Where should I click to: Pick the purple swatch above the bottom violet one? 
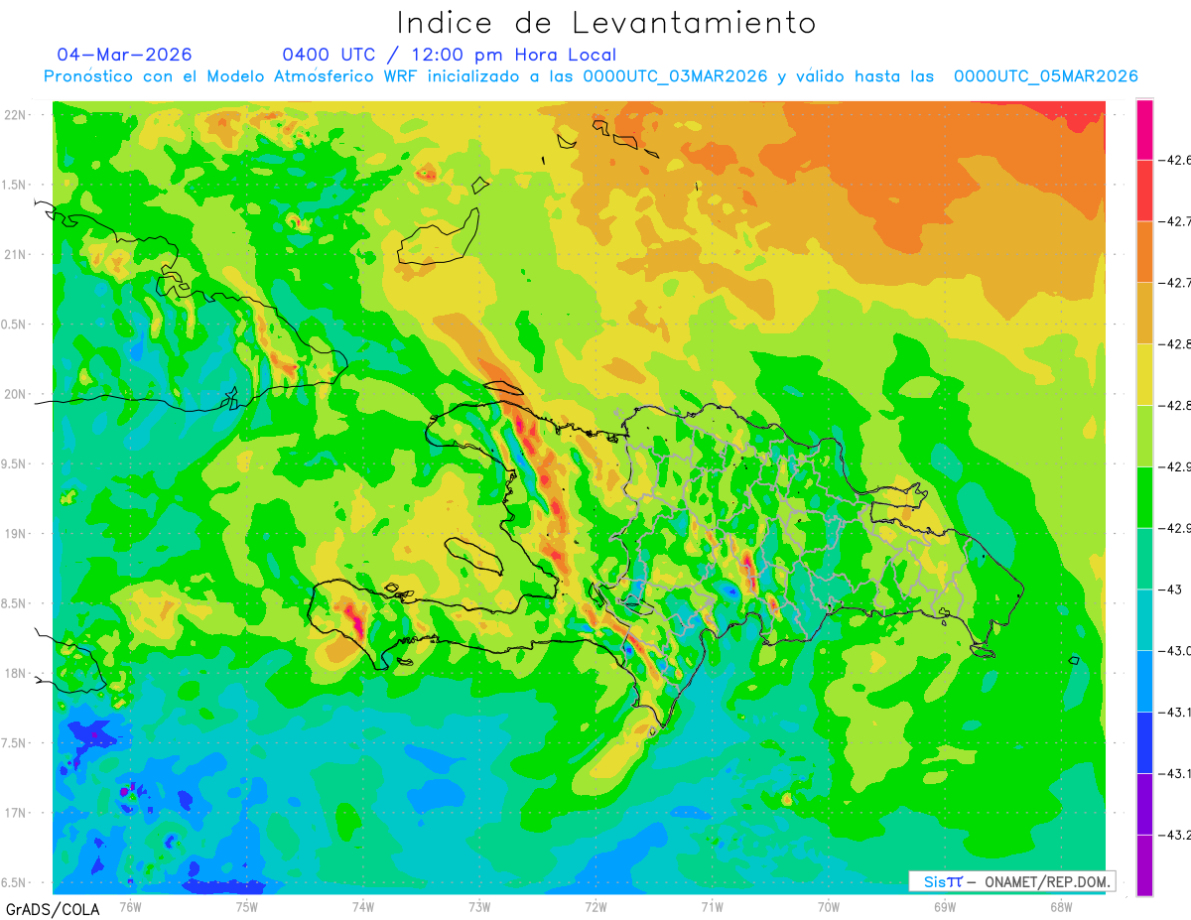click(1144, 803)
